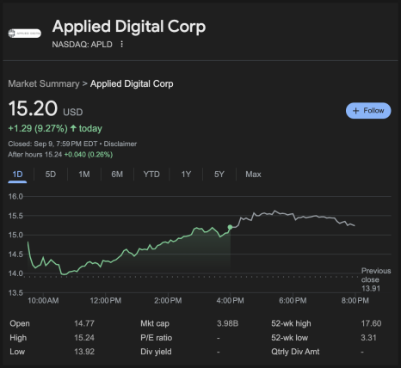
Task: Click the +1.29 (9.27%) today change text
Action: click(55, 128)
